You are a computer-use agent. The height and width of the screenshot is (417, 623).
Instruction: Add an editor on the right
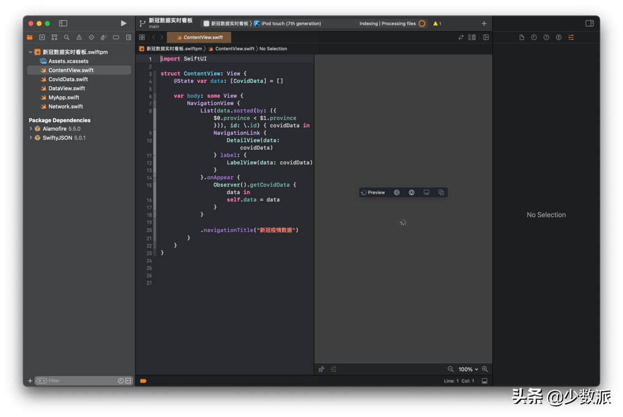click(x=486, y=37)
